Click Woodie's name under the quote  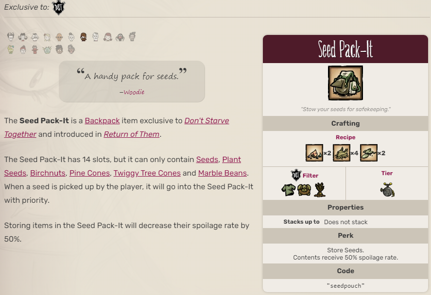134,92
